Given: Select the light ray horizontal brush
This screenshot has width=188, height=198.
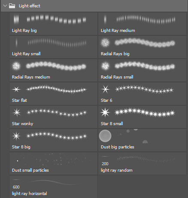Looking at the screenshot, I should [x=53, y=187].
